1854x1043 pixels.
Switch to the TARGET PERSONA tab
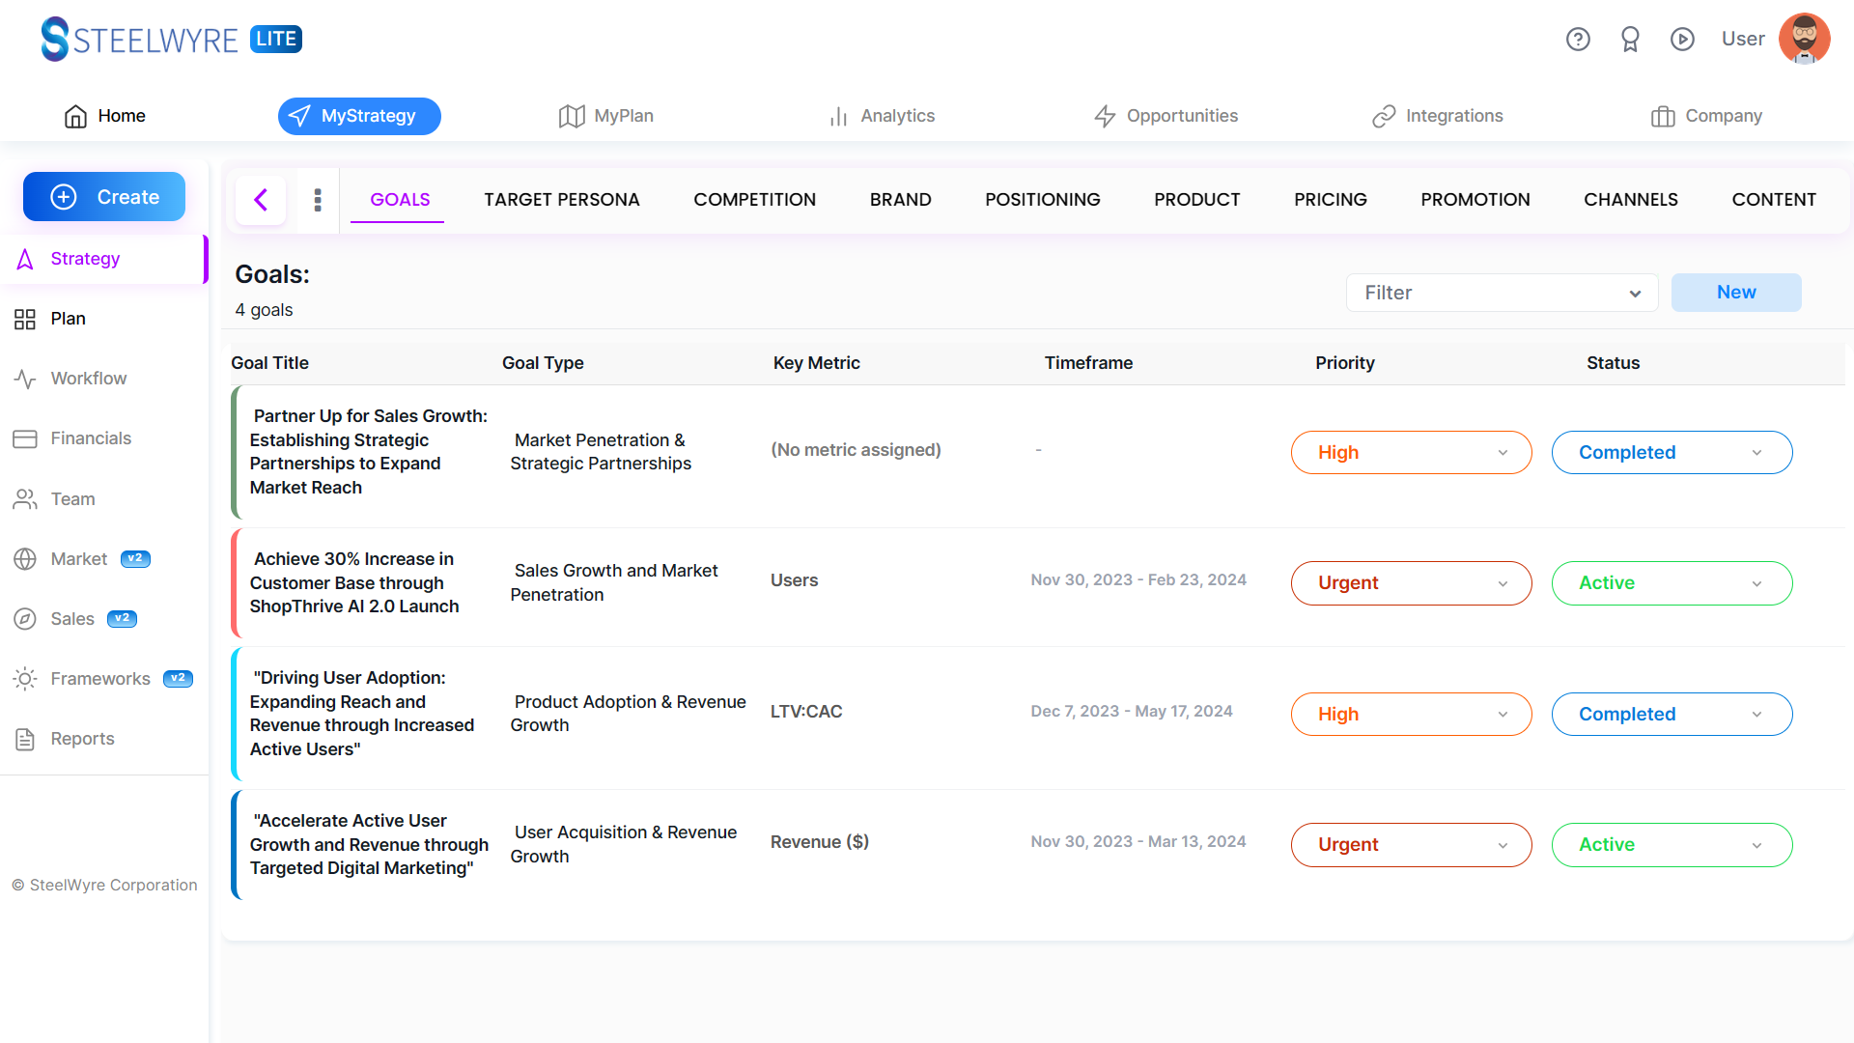coord(563,200)
